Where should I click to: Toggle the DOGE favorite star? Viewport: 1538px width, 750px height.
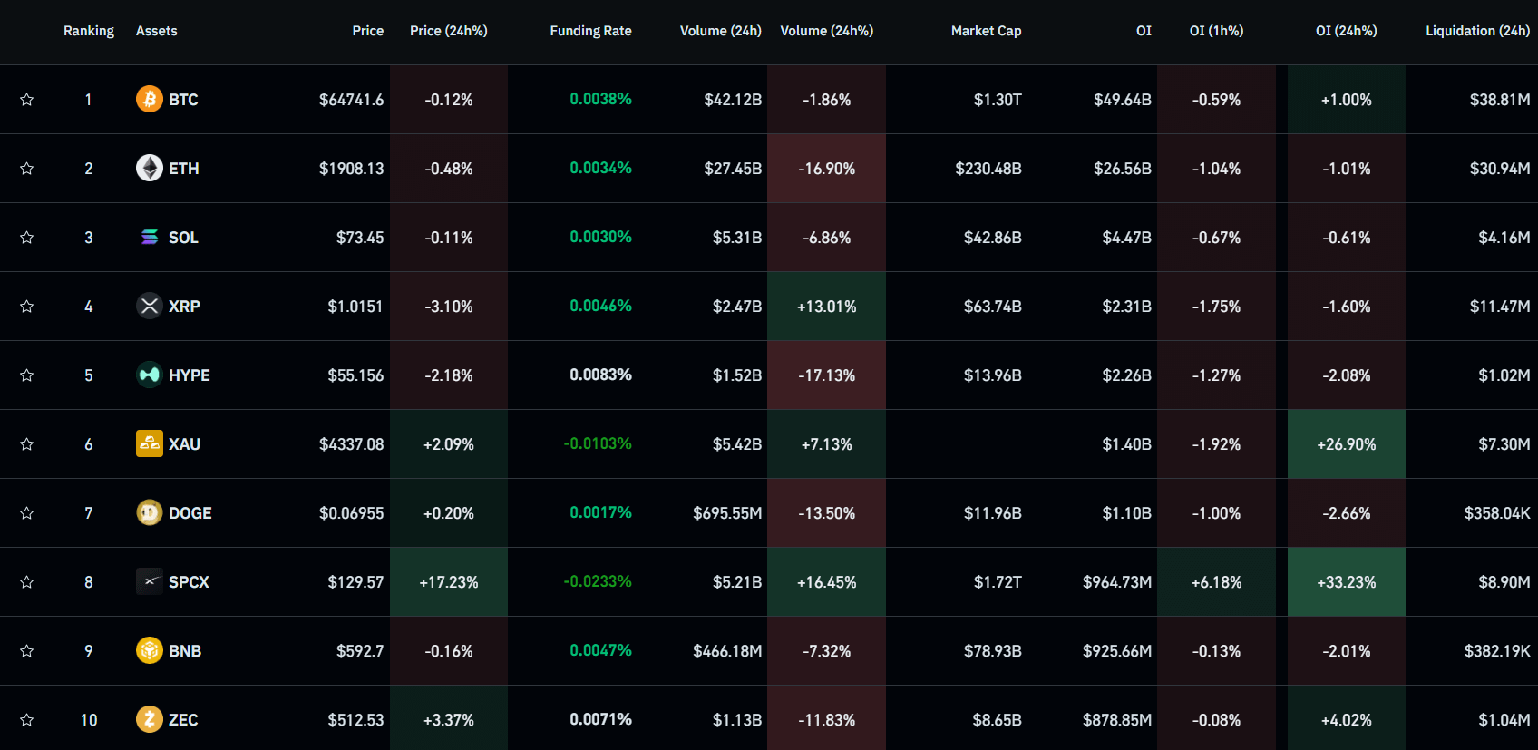27,513
